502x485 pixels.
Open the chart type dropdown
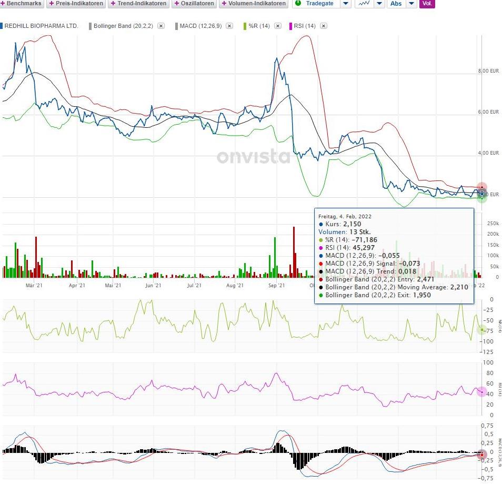379,4
